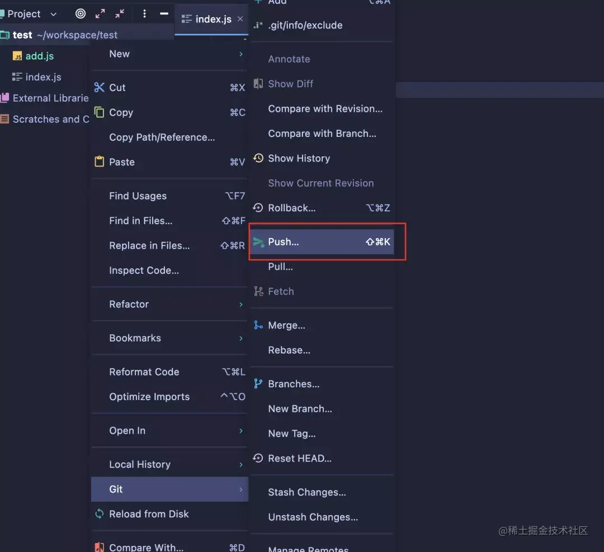Image resolution: width=604 pixels, height=552 pixels.
Task: Click the Merge… icon
Action: (x=258, y=325)
